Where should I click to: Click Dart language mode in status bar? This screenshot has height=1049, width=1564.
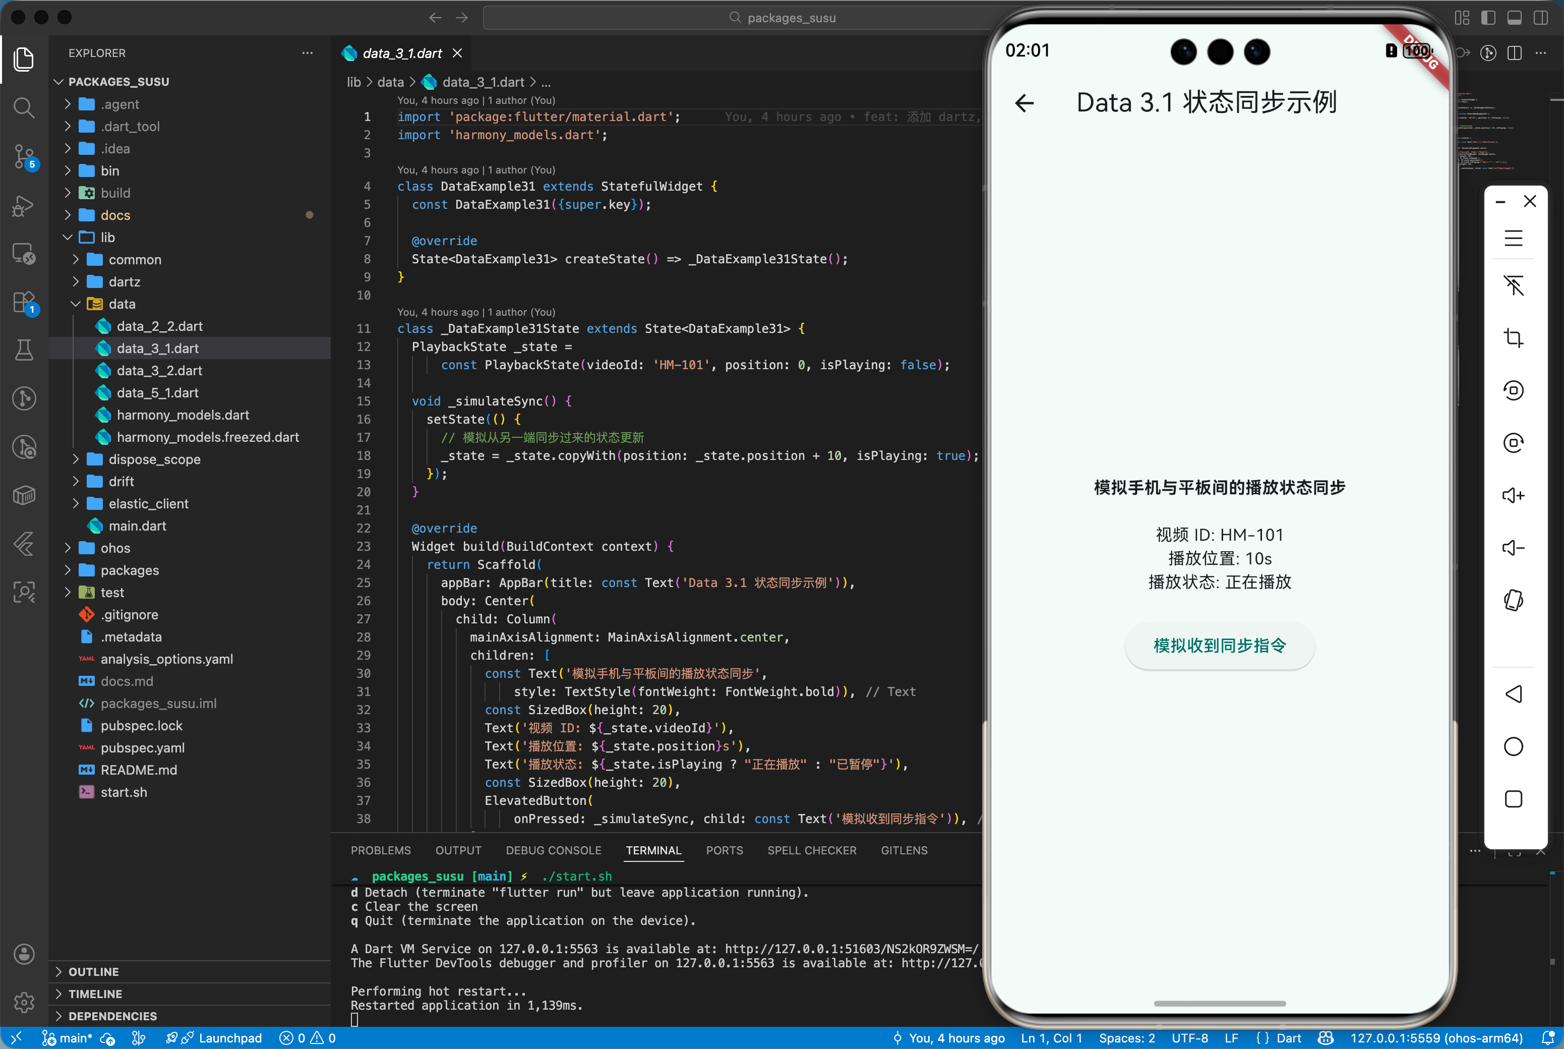coord(1288,1037)
